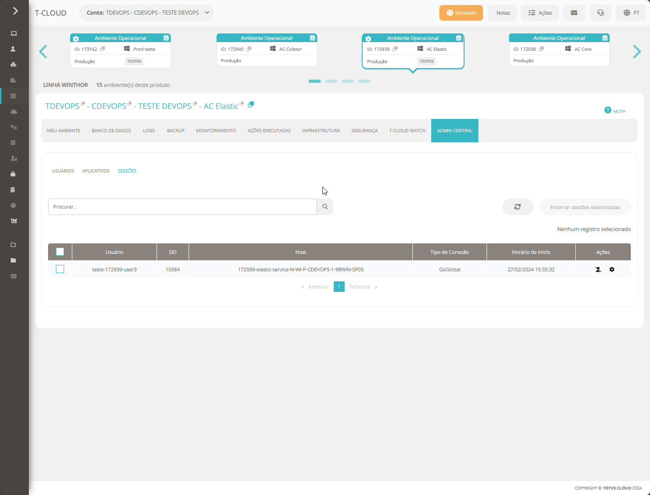Click the magnifier search button
The width and height of the screenshot is (650, 495).
(x=325, y=207)
